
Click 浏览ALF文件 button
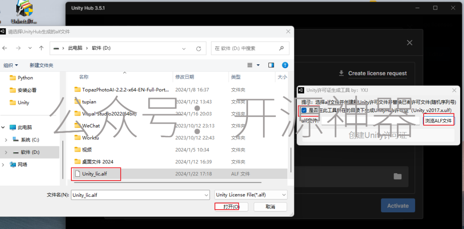pos(439,121)
